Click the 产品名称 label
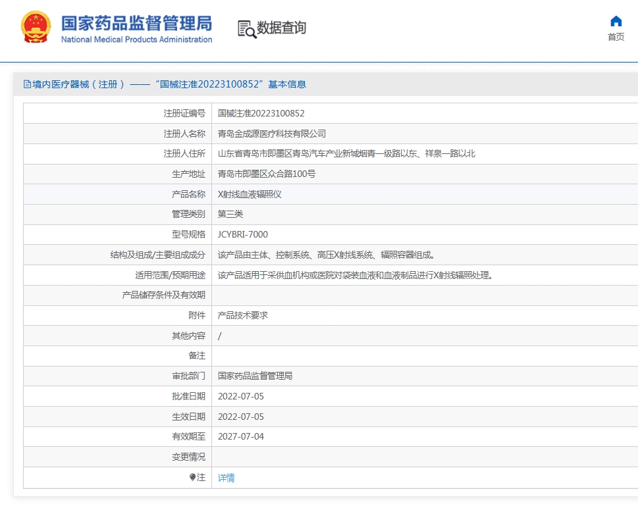Image resolution: width=638 pixels, height=510 pixels. (x=188, y=194)
